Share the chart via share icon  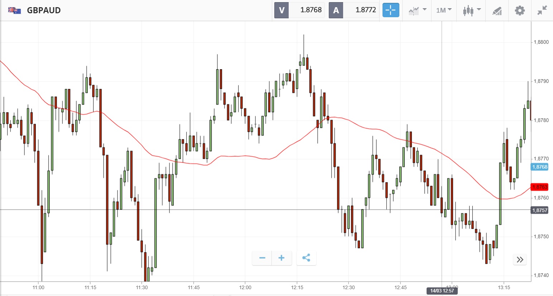[306, 258]
